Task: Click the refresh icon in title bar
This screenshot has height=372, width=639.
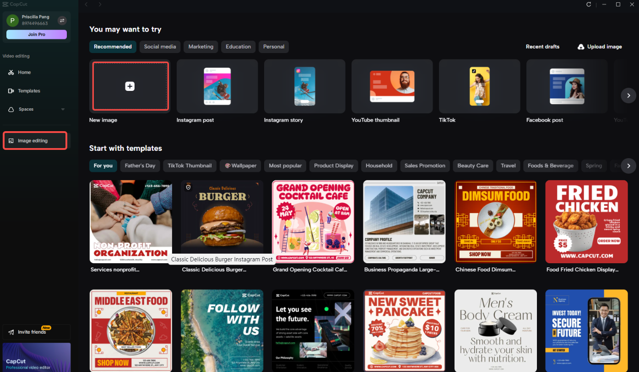Action: point(589,4)
